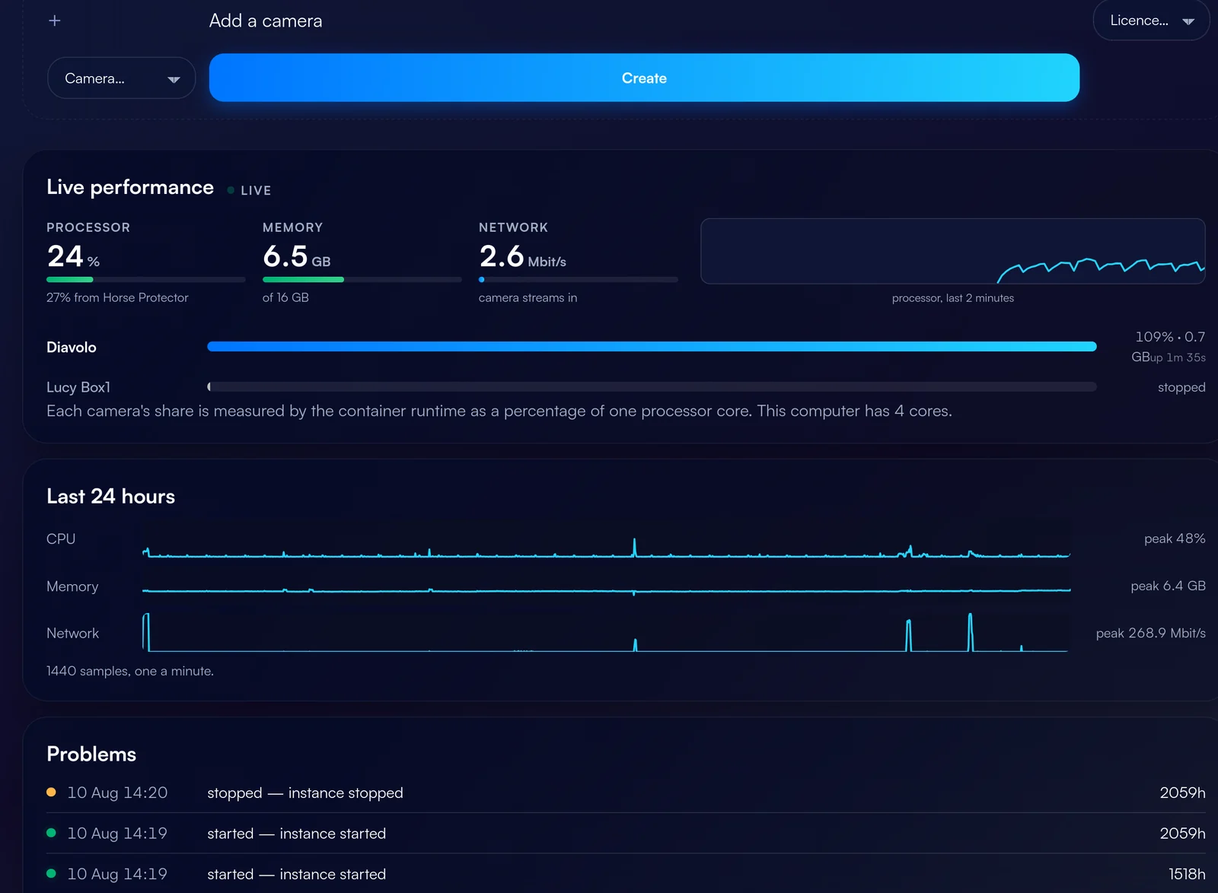The height and width of the screenshot is (893, 1218).
Task: Click the network usage bar
Action: [578, 280]
